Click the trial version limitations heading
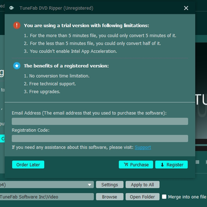 tap(86, 25)
